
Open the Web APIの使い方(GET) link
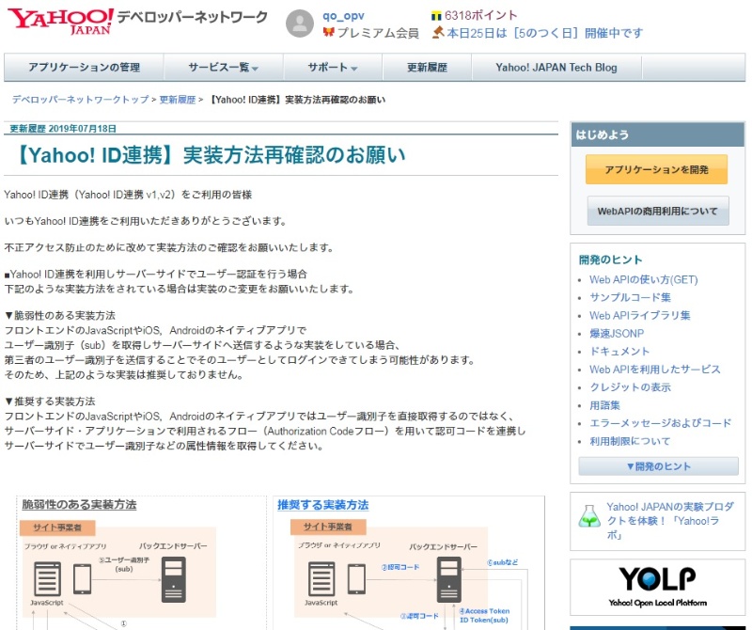(643, 279)
